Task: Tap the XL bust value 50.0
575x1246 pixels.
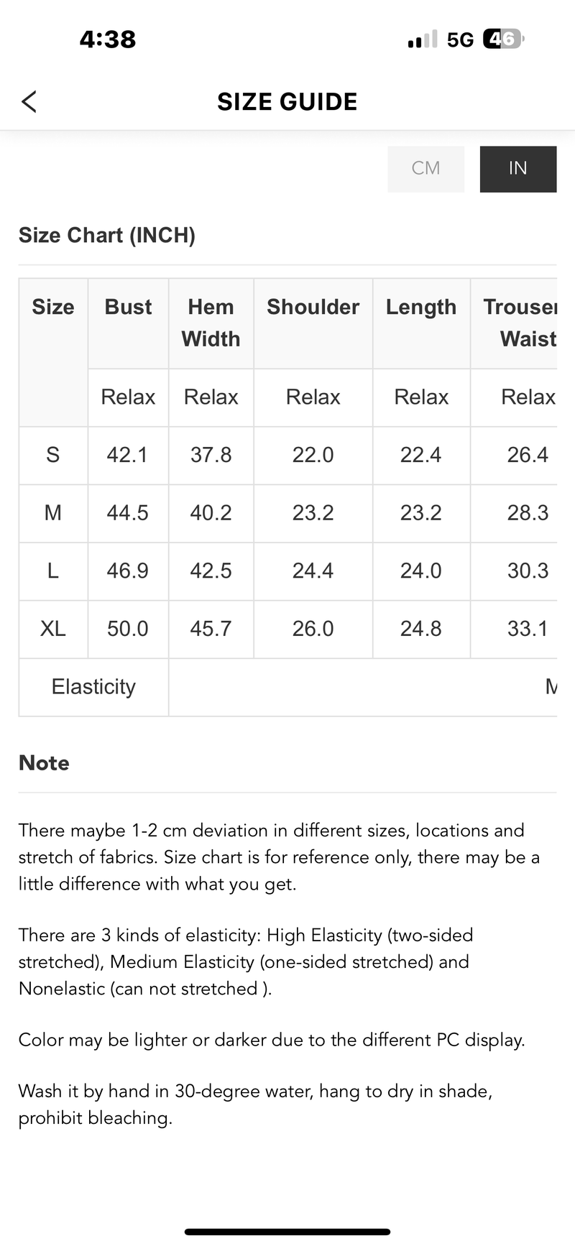Action: [x=128, y=629]
